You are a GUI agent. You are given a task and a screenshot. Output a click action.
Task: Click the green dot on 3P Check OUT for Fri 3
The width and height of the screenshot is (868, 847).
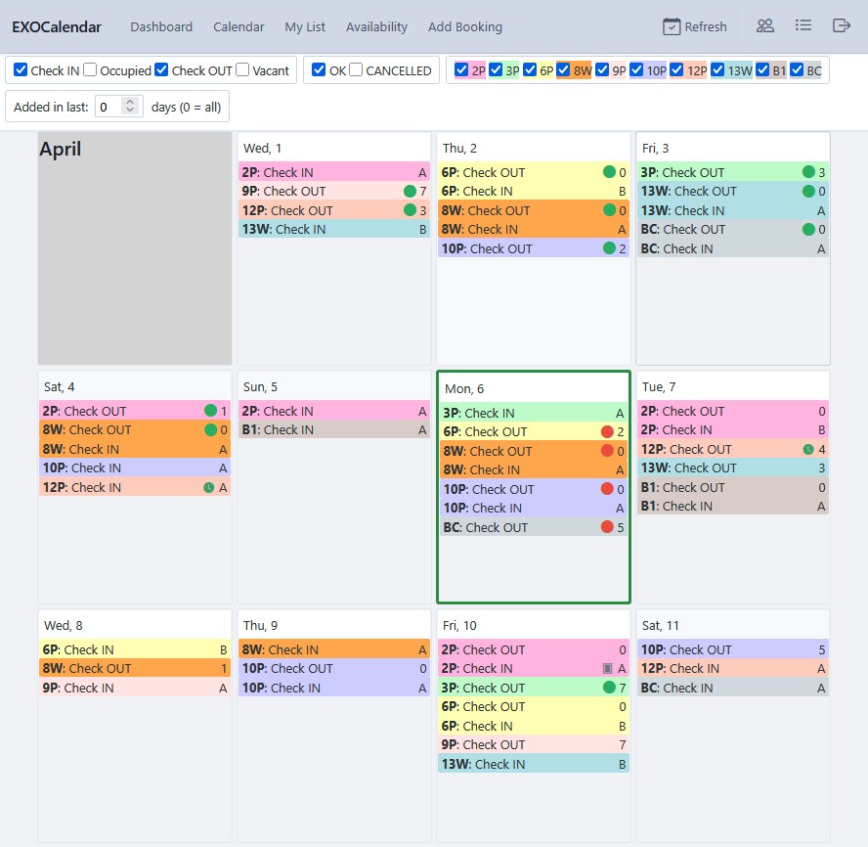(809, 171)
